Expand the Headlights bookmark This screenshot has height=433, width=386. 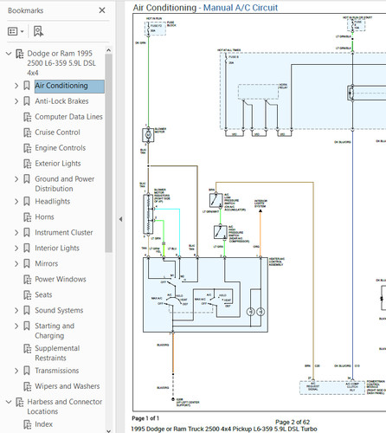tap(16, 202)
